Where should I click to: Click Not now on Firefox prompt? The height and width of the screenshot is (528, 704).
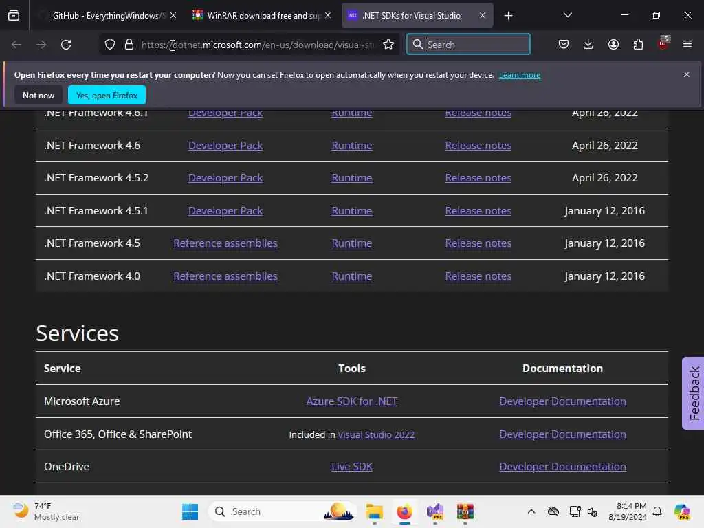[38, 95]
